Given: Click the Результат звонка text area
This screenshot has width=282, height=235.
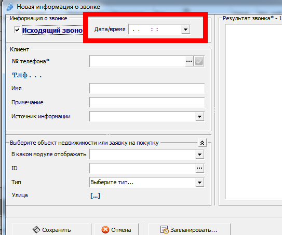Looking at the screenshot, I should click(x=253, y=112).
